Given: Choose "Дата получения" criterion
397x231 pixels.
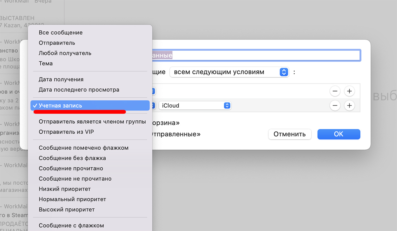Looking at the screenshot, I should pos(61,79).
